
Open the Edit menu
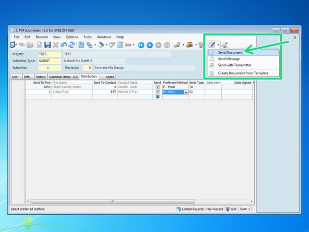point(27,37)
